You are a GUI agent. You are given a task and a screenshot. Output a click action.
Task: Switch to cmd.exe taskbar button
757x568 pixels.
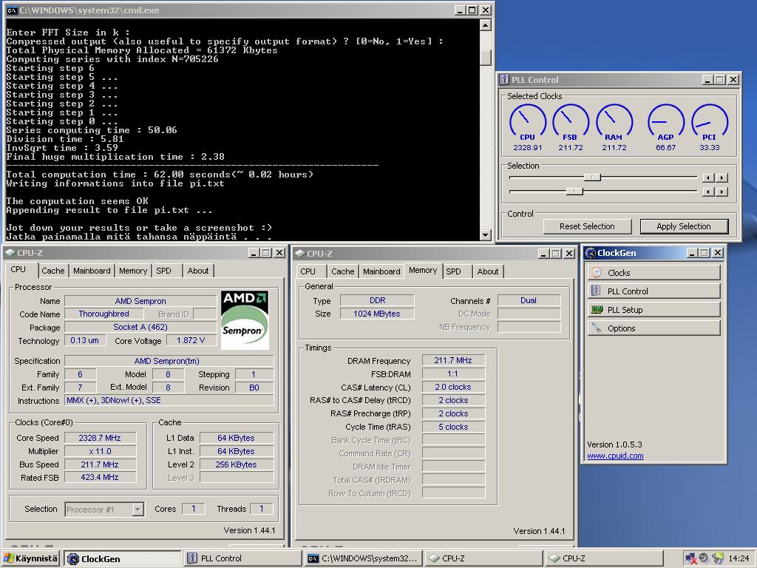coord(364,558)
